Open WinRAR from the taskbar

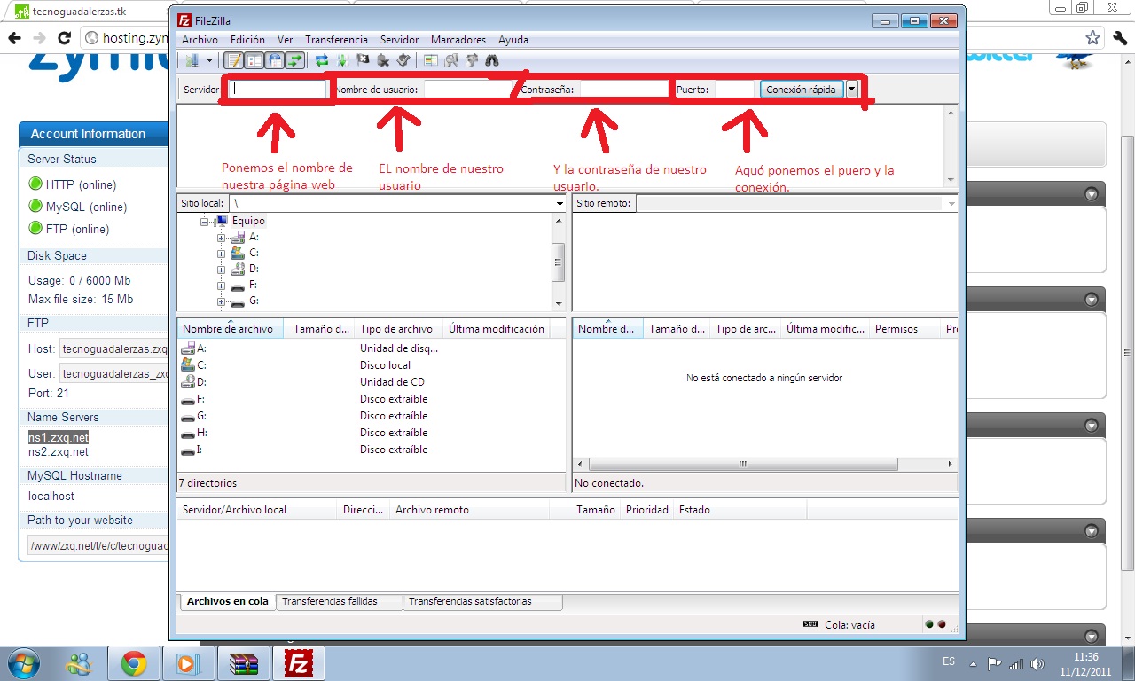tap(244, 663)
